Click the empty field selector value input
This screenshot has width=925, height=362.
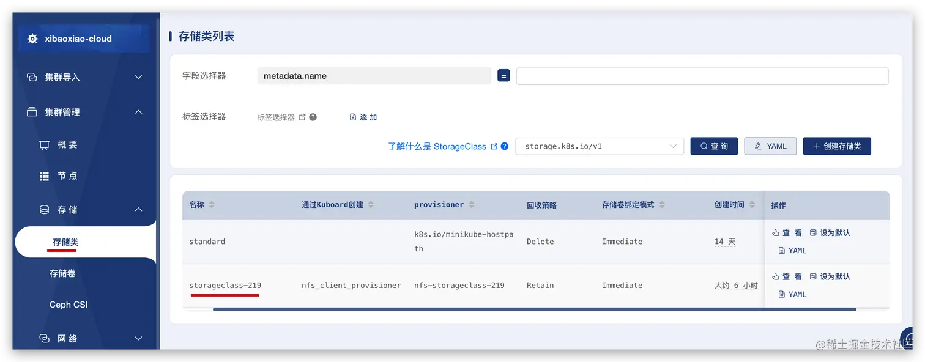pos(702,76)
